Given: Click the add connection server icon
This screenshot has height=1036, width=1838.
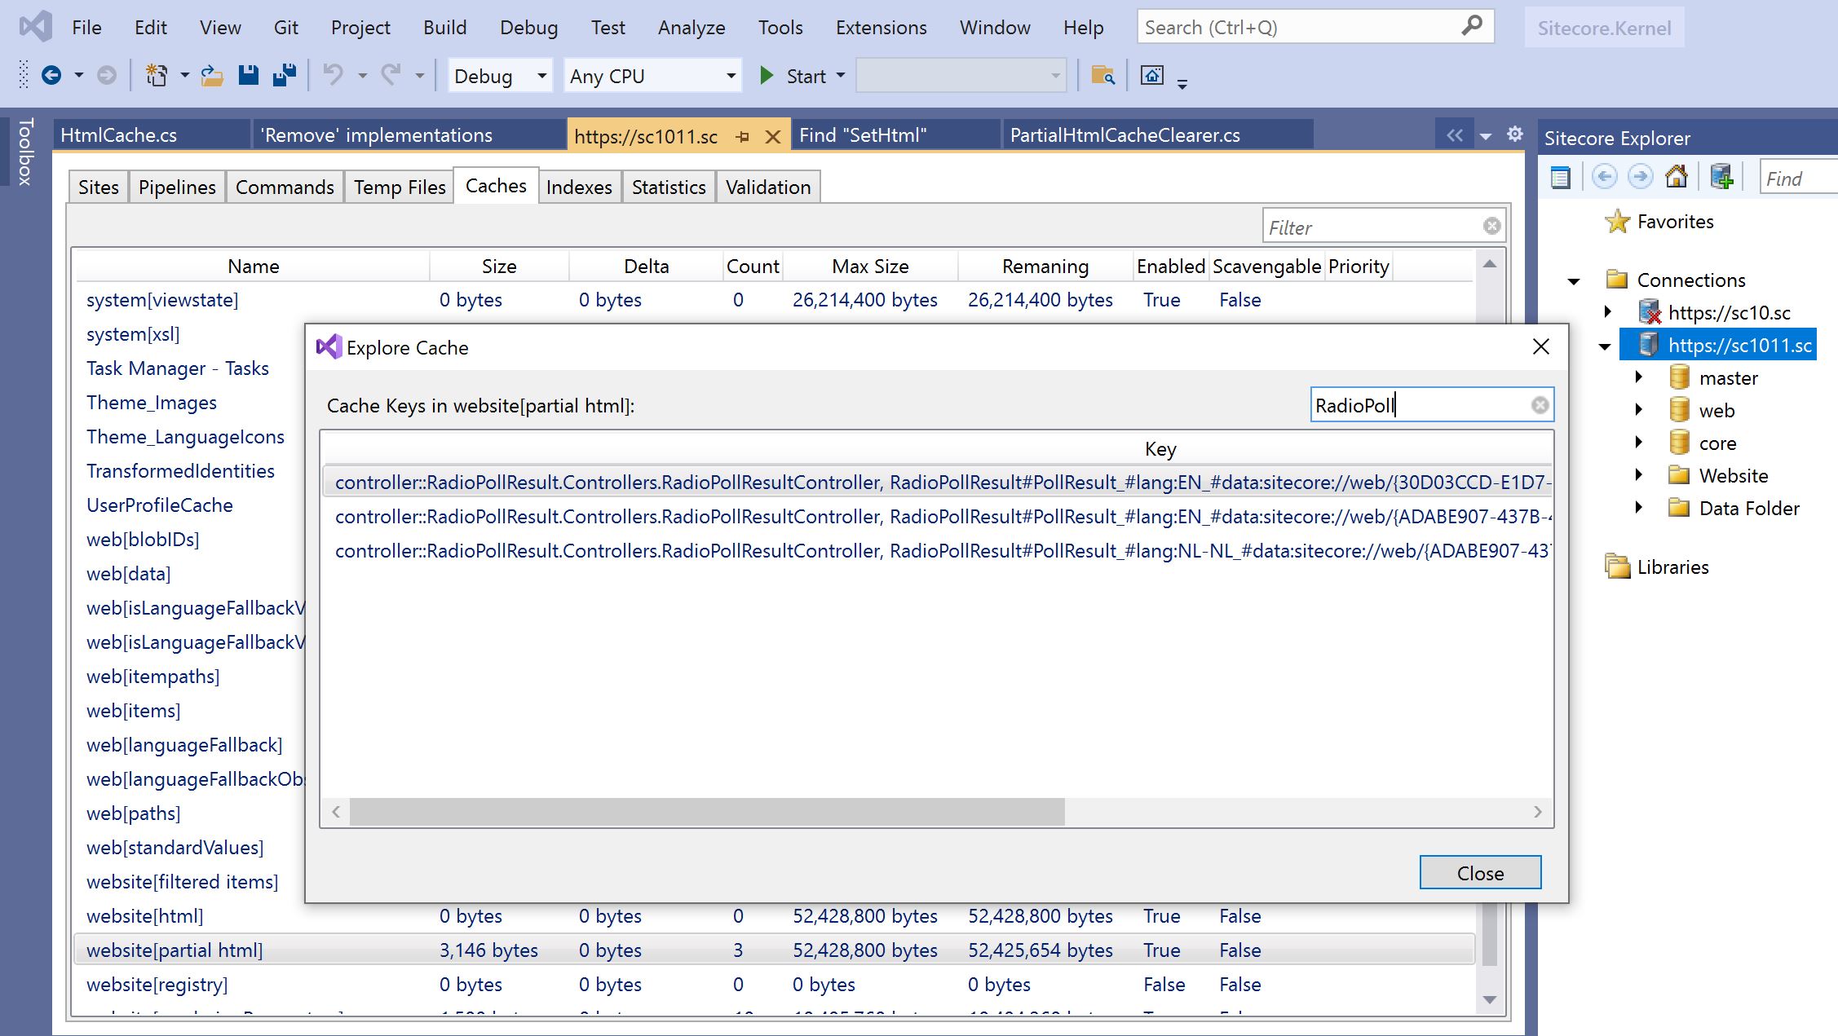Looking at the screenshot, I should point(1721,177).
